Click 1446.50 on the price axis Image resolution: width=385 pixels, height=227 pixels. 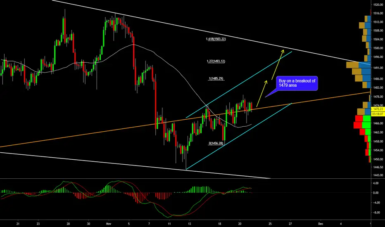(378, 167)
